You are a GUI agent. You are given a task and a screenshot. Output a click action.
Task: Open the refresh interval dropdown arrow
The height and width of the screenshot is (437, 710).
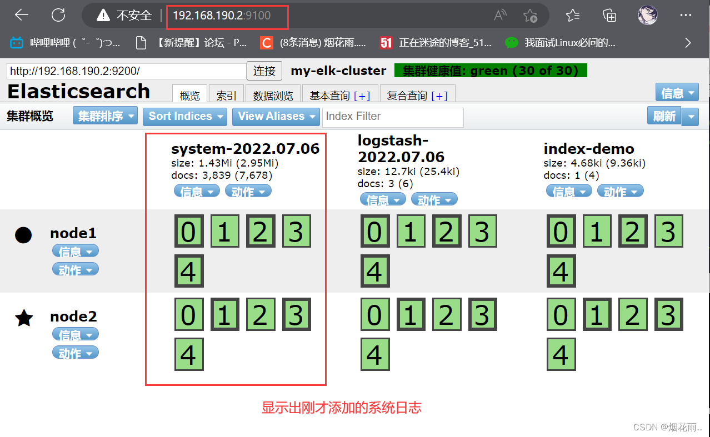(x=690, y=116)
